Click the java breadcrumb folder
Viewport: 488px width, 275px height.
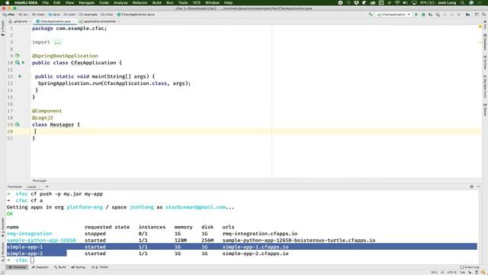[54, 15]
